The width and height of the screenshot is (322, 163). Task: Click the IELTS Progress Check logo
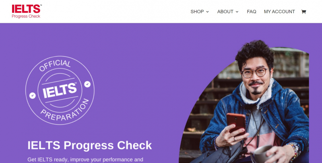tap(27, 11)
